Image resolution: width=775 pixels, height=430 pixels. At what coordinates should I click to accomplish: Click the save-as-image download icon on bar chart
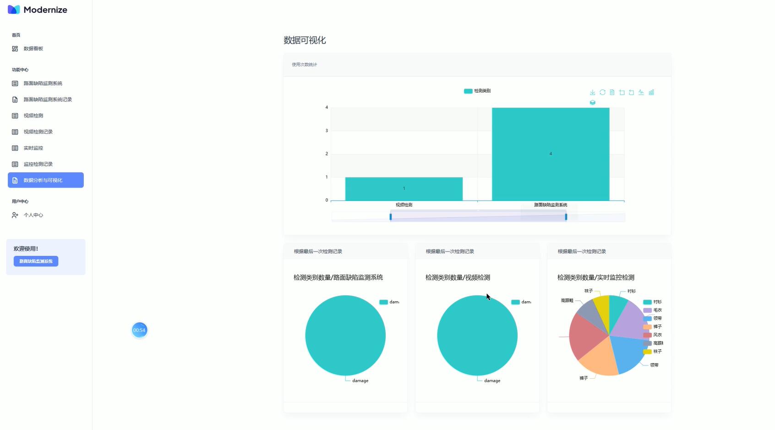pyautogui.click(x=592, y=92)
